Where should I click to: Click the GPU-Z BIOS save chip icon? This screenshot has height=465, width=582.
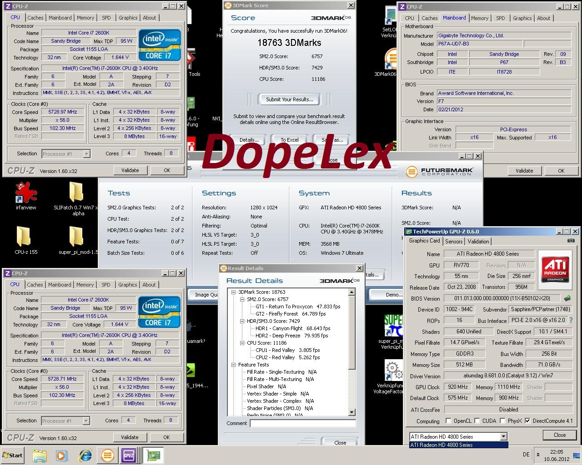coord(567,298)
